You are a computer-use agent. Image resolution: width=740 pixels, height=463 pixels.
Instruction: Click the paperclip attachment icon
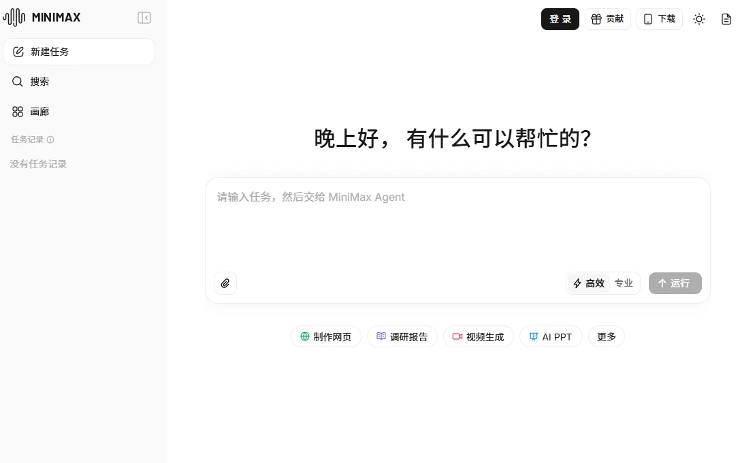[x=225, y=283]
